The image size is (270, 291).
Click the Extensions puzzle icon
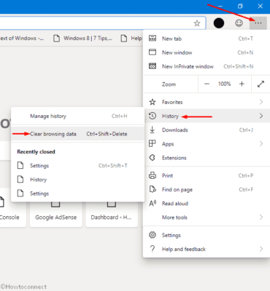153,158
